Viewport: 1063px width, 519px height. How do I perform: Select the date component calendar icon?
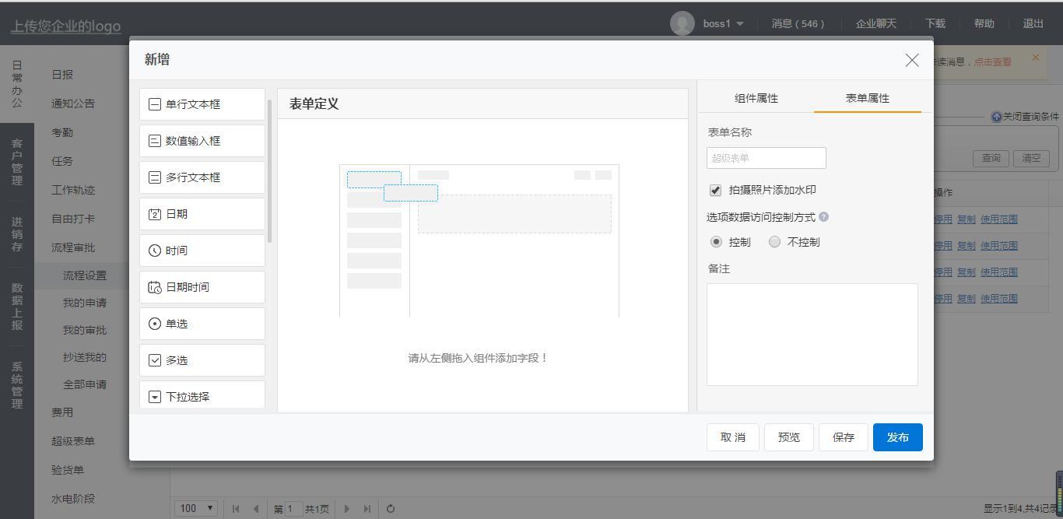155,214
